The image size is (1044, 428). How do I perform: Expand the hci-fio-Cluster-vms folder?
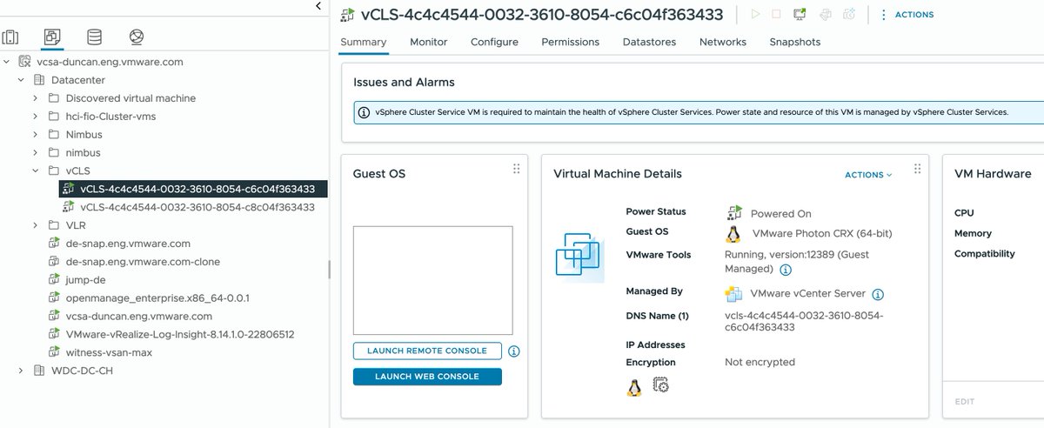(35, 117)
